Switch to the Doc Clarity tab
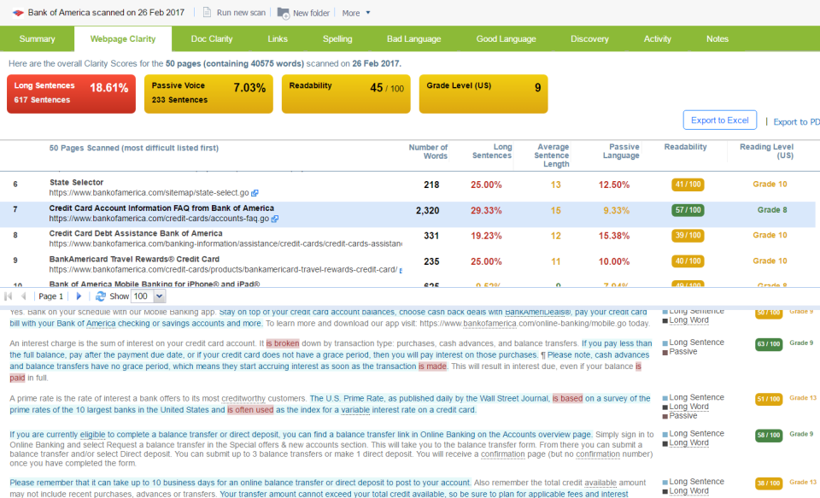Image resolution: width=820 pixels, height=498 pixels. (211, 39)
